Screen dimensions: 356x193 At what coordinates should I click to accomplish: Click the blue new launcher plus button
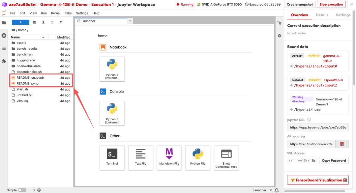coord(20,22)
